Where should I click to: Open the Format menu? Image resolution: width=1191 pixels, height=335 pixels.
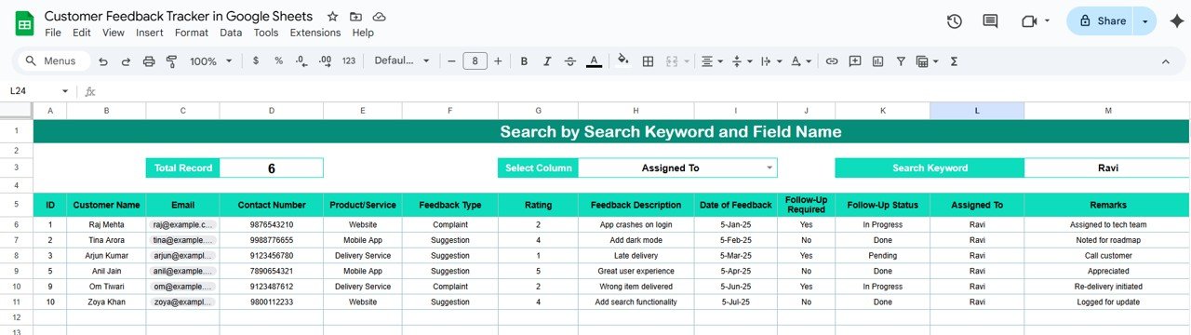click(x=192, y=33)
